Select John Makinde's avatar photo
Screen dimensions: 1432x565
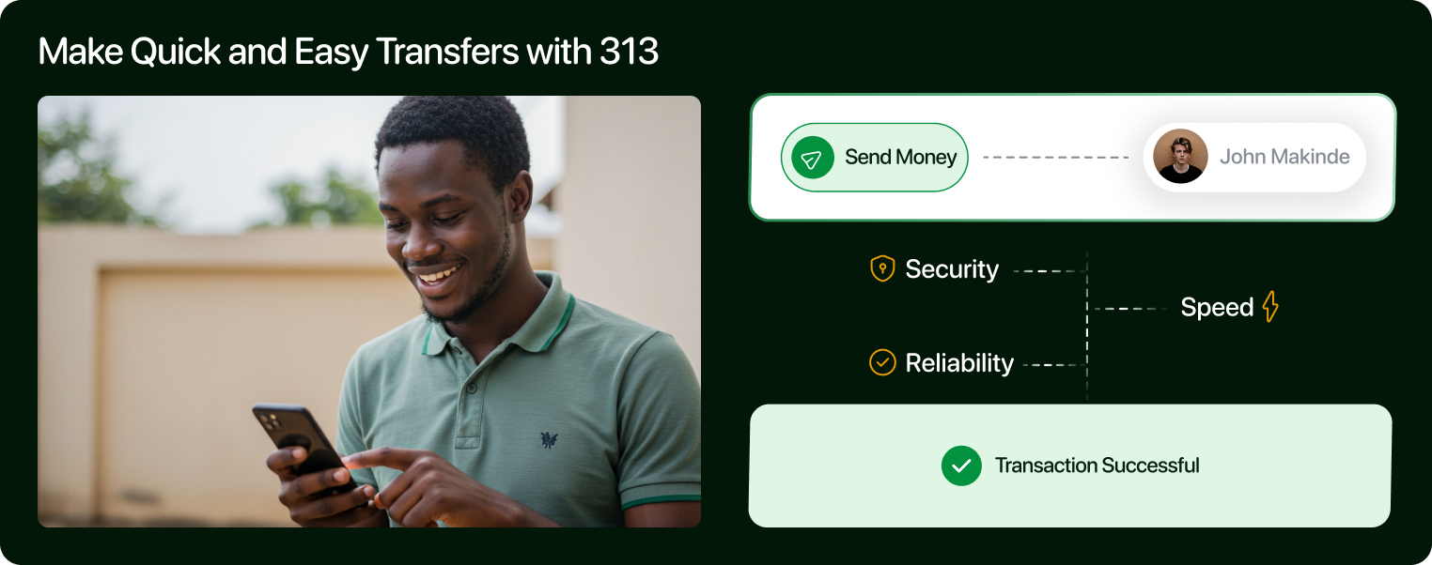(x=1180, y=157)
